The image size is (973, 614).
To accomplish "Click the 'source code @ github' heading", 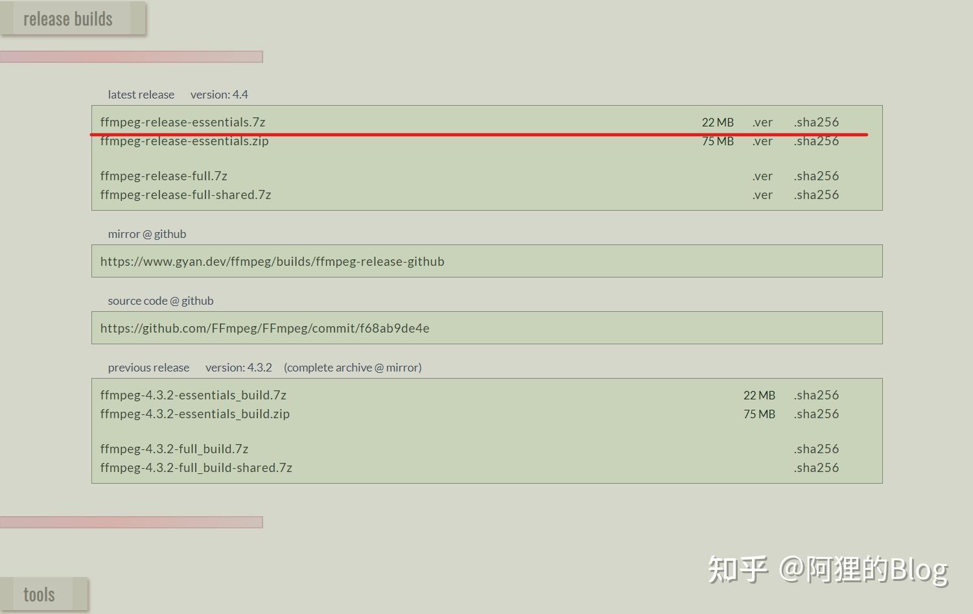I will pyautogui.click(x=160, y=301).
